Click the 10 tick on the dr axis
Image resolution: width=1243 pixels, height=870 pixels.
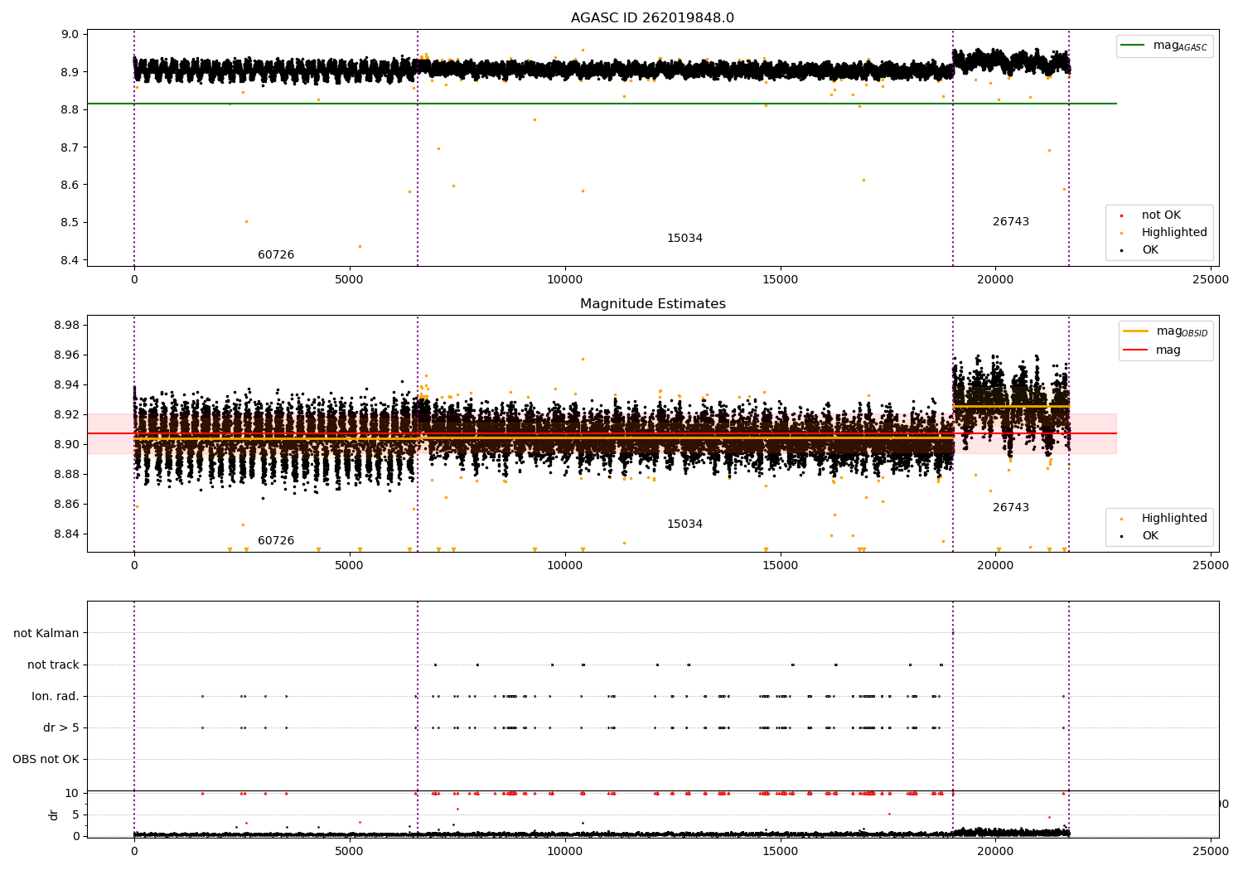tap(72, 794)
